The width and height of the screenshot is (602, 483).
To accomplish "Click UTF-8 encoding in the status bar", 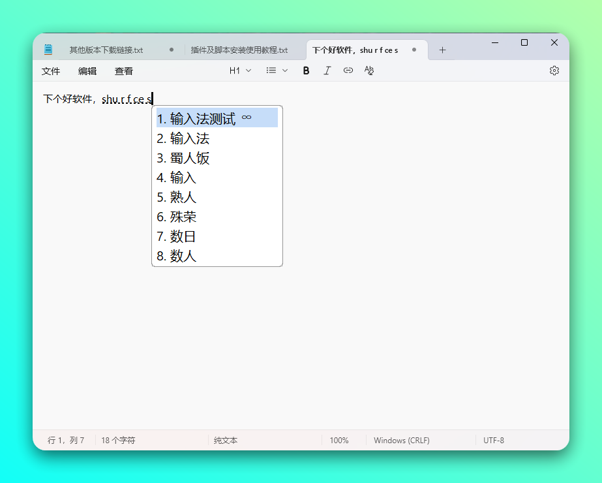I will click(x=493, y=440).
